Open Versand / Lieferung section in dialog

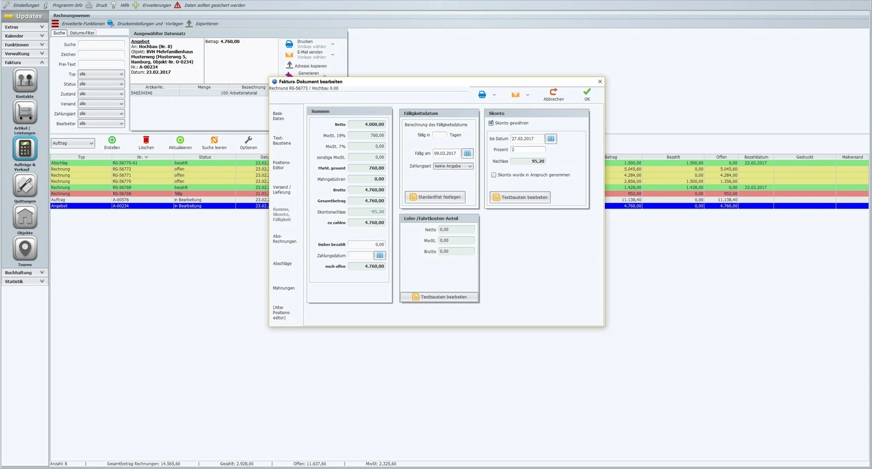282,190
